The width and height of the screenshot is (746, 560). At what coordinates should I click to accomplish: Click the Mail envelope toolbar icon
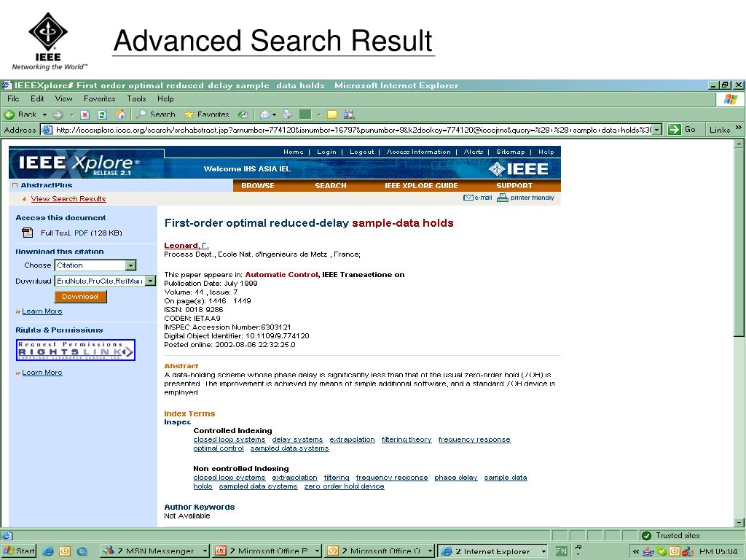tap(265, 114)
